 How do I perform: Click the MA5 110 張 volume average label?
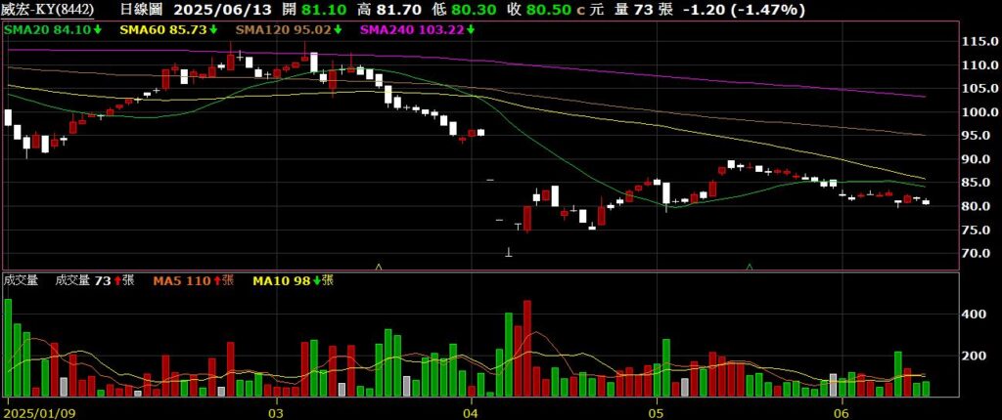(193, 279)
